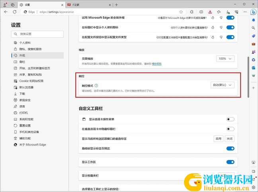Open the 侧栏 sidebar settings section
The width and height of the screenshot is (258, 192).
coord(37,62)
